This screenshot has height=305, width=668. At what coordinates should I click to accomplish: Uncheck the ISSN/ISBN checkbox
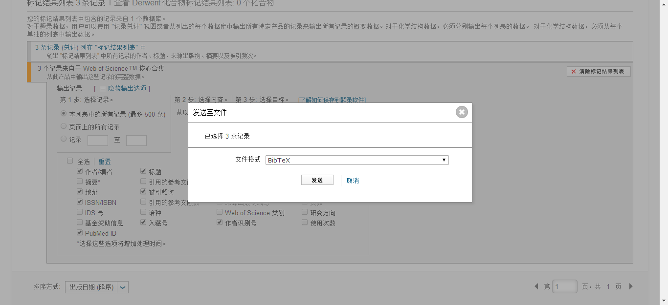coord(80,202)
